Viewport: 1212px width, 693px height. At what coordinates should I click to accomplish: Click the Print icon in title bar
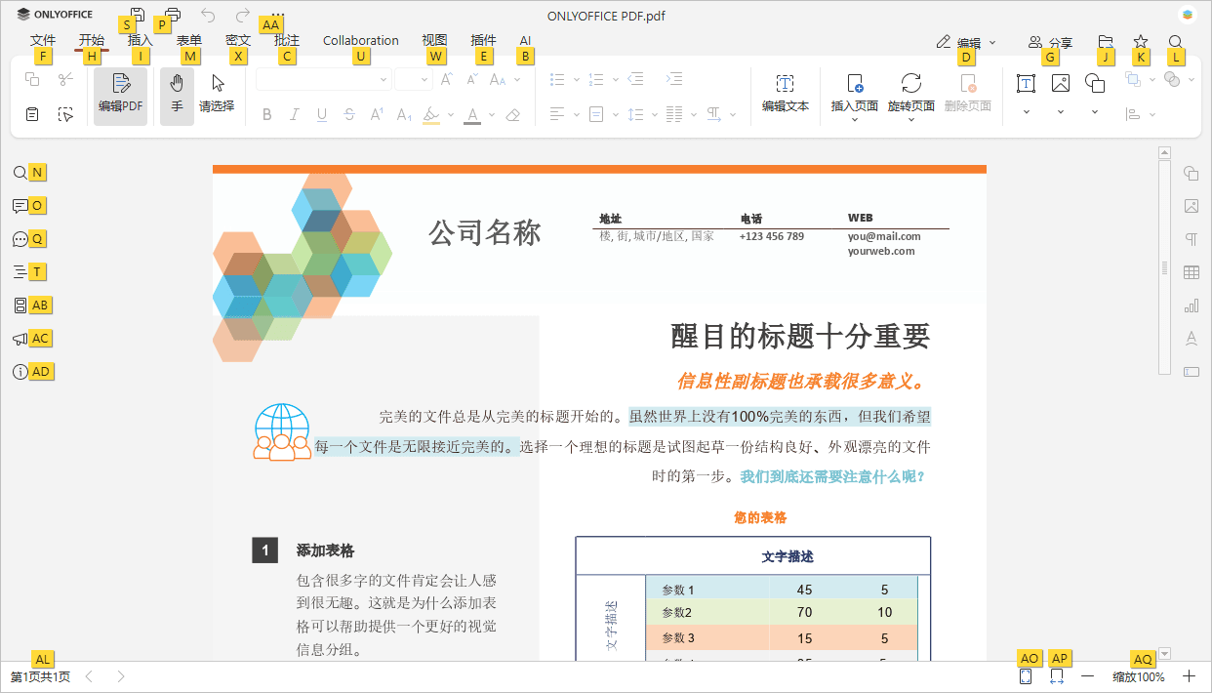pos(173,15)
